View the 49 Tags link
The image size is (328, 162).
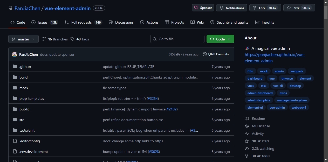[80, 39]
